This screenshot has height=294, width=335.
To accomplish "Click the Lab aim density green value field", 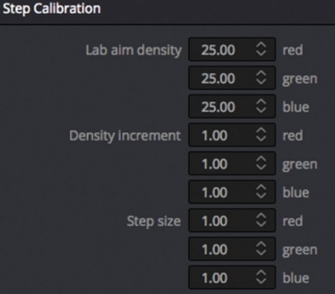I will point(218,78).
